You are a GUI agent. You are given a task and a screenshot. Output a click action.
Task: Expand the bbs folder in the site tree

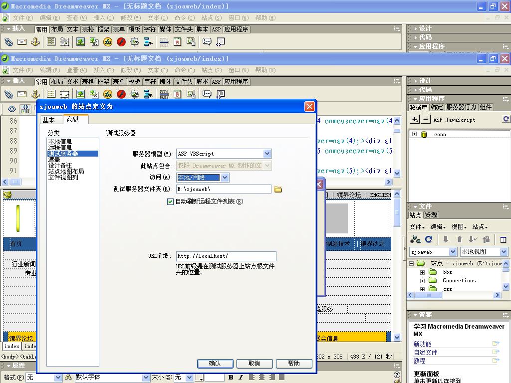tap(422, 272)
